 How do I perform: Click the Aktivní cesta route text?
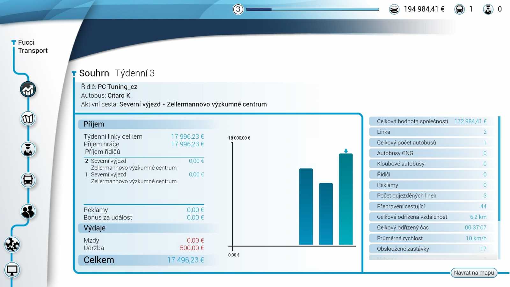(x=193, y=104)
